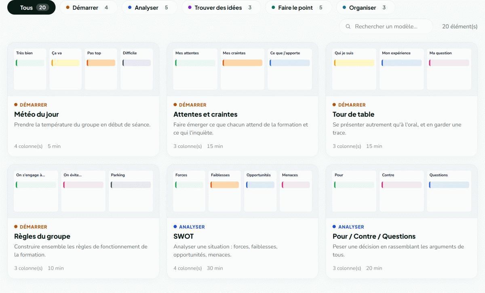This screenshot has height=293, width=485.
Task: Select the Tous filter tab
Action: [x=32, y=8]
